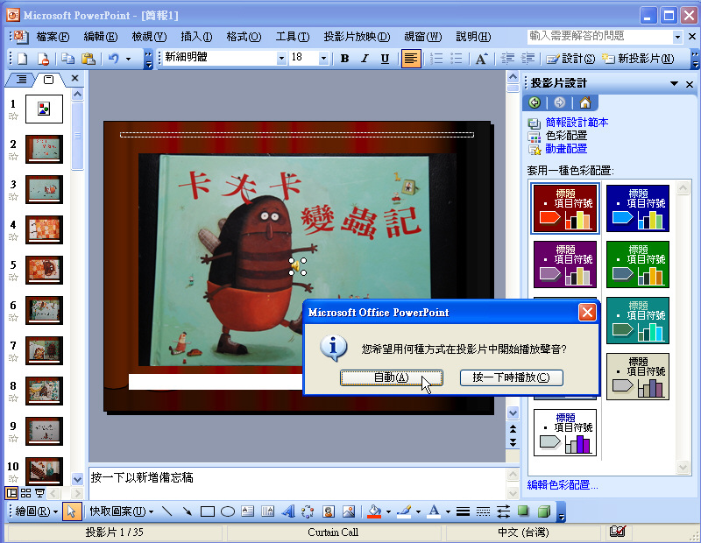Open the undo history dropdown arrow
The image size is (701, 543).
128,59
